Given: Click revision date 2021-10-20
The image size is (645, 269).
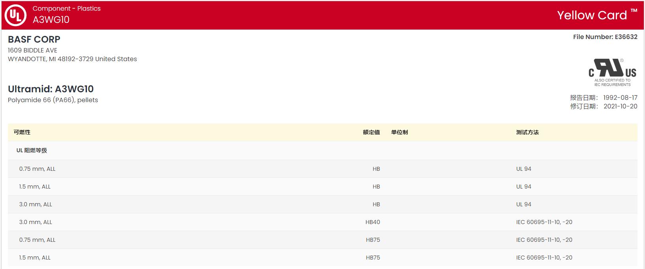Looking at the screenshot, I should coord(620,106).
